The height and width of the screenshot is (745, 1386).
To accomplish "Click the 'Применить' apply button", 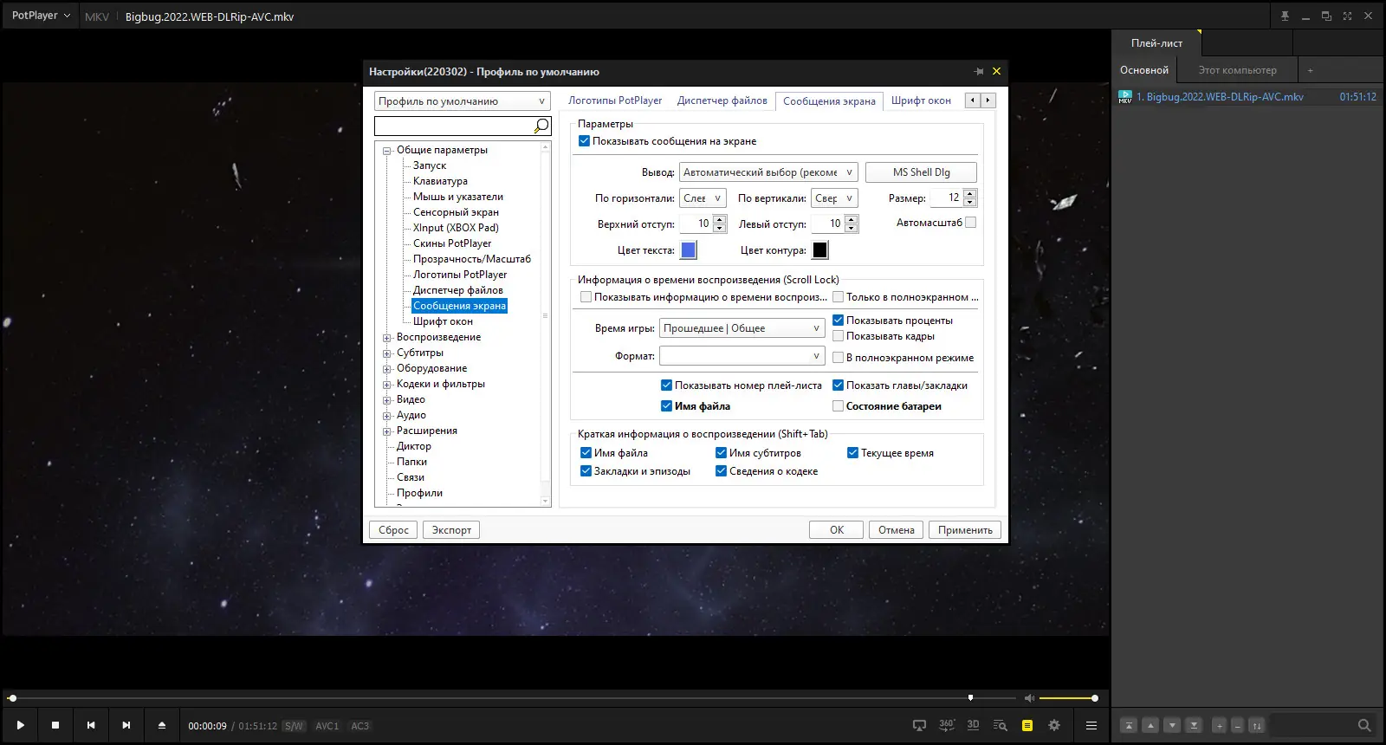I will click(x=965, y=530).
